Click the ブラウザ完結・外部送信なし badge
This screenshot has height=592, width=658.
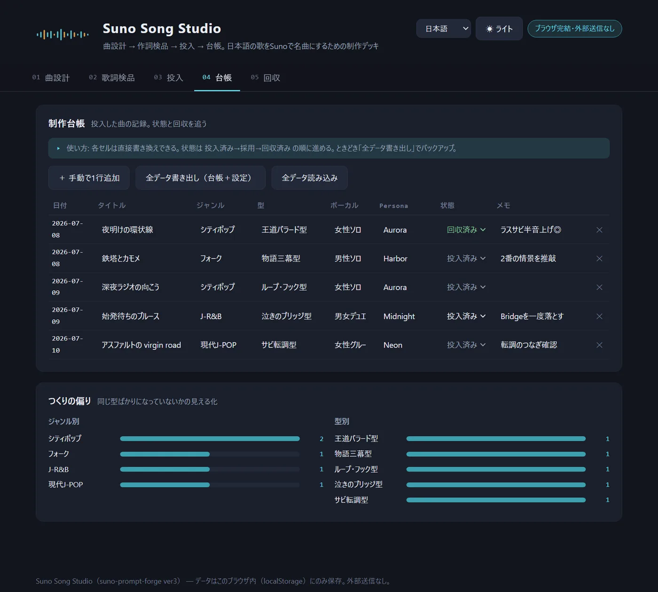pyautogui.click(x=574, y=29)
